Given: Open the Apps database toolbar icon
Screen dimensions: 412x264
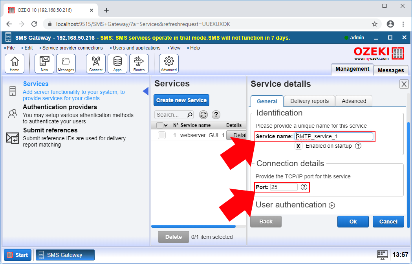Looking at the screenshot, I should [x=117, y=64].
